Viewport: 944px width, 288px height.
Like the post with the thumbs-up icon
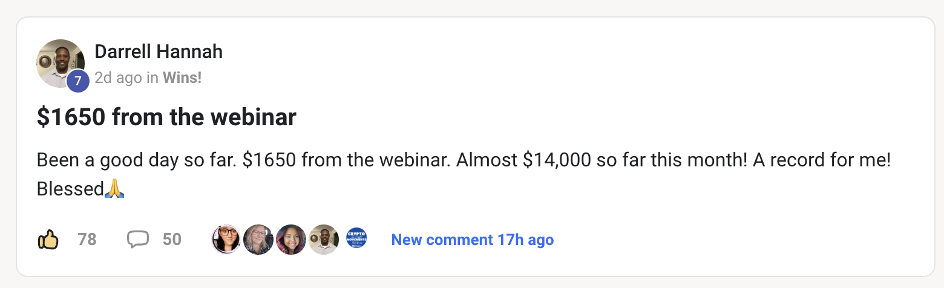click(x=48, y=240)
